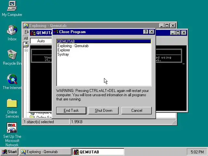Click the Close Program help question-mark button
208x156 pixels.
click(146, 32)
